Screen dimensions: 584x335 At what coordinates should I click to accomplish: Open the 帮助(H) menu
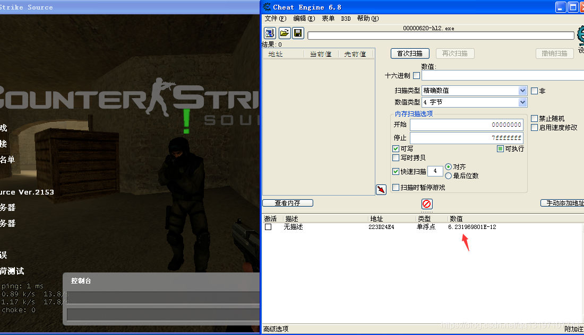click(368, 19)
